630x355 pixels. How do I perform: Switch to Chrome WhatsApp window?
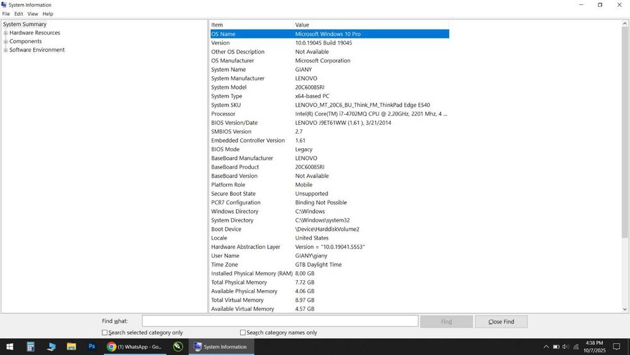click(135, 347)
